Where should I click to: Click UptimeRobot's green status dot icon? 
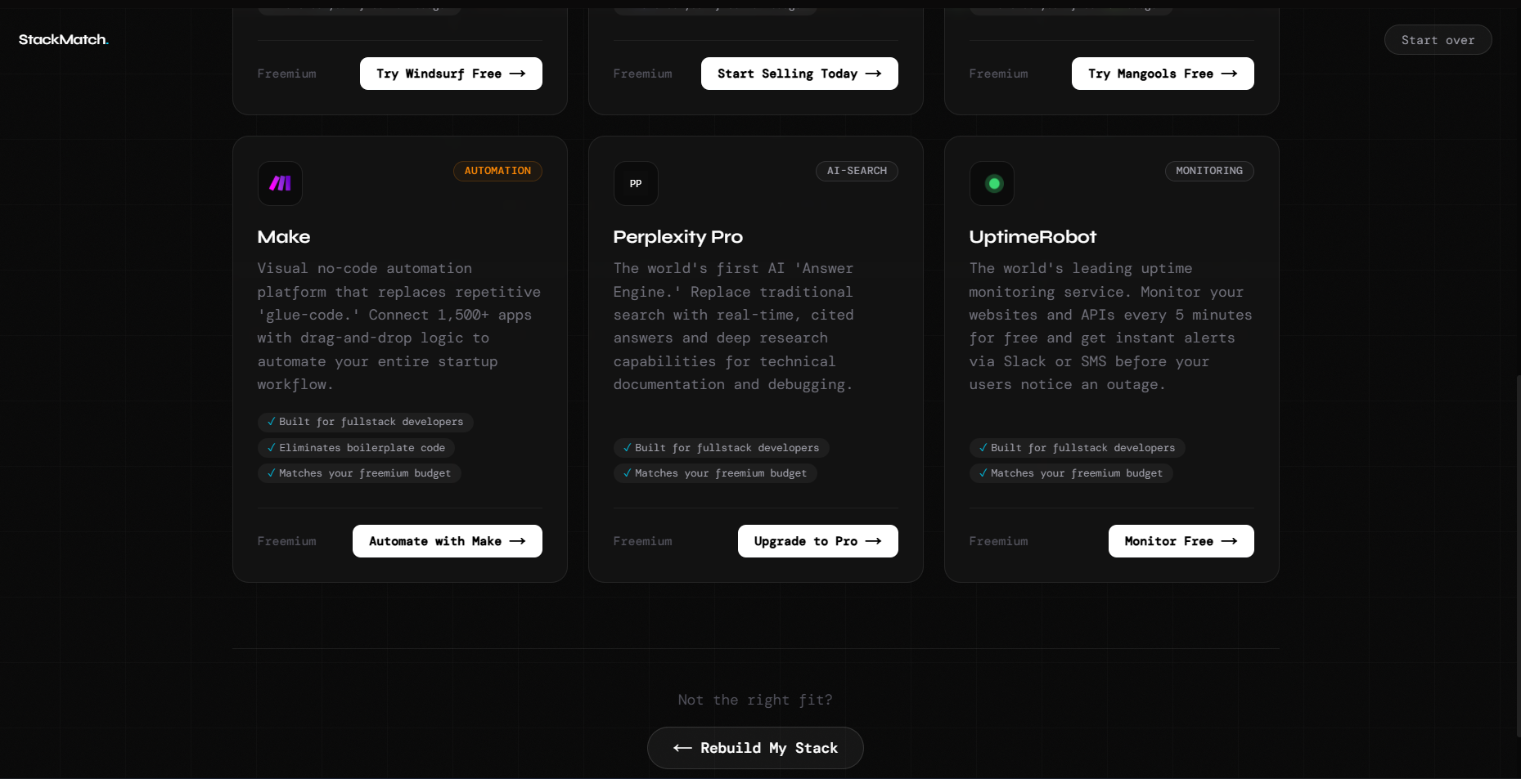click(x=991, y=183)
